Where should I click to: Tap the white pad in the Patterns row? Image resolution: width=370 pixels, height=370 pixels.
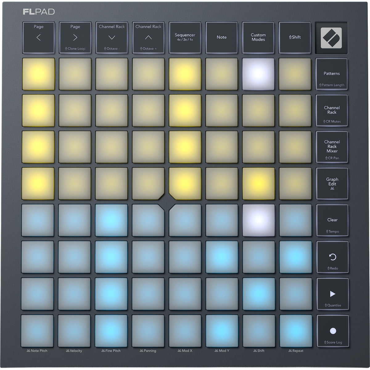[258, 74]
